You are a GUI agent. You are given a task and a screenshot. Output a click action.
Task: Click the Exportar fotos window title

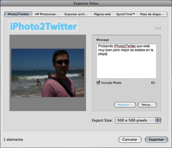tap(86, 3)
